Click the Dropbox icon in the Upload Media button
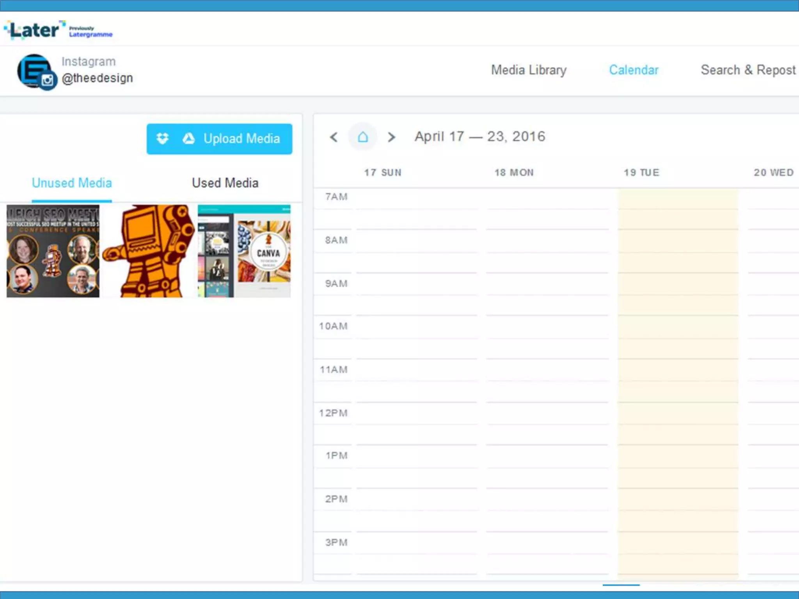Screen dimensions: 799x599 click(162, 138)
